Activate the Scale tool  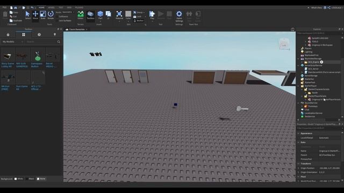pos(43,15)
